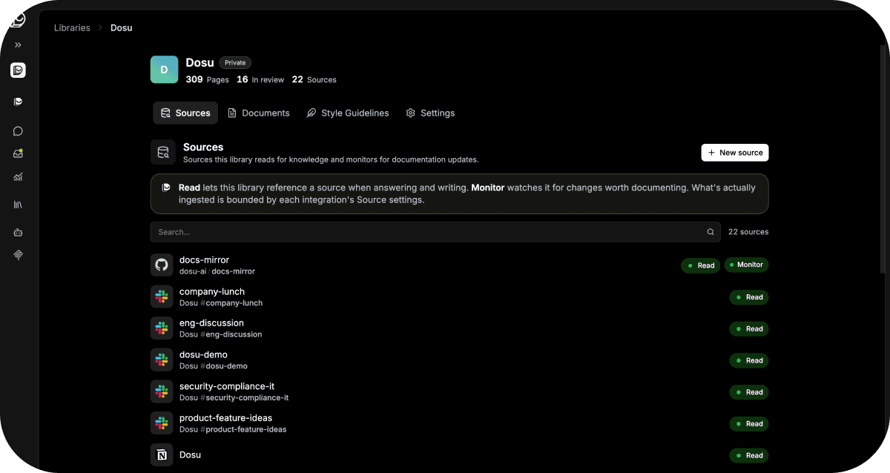890x473 pixels.
Task: Click the magnifier icon in the search box
Action: pyautogui.click(x=711, y=232)
